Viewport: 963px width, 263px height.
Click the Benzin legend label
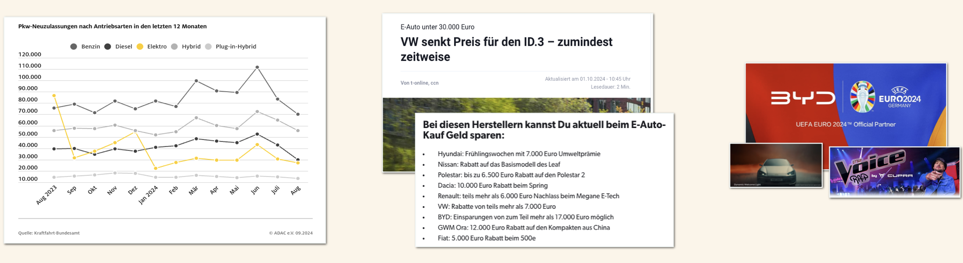(x=91, y=47)
